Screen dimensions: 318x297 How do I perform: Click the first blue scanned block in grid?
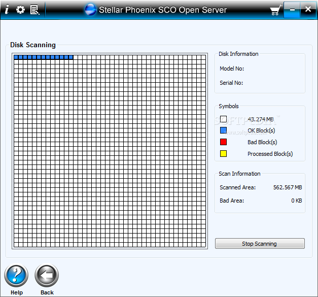tap(16, 57)
